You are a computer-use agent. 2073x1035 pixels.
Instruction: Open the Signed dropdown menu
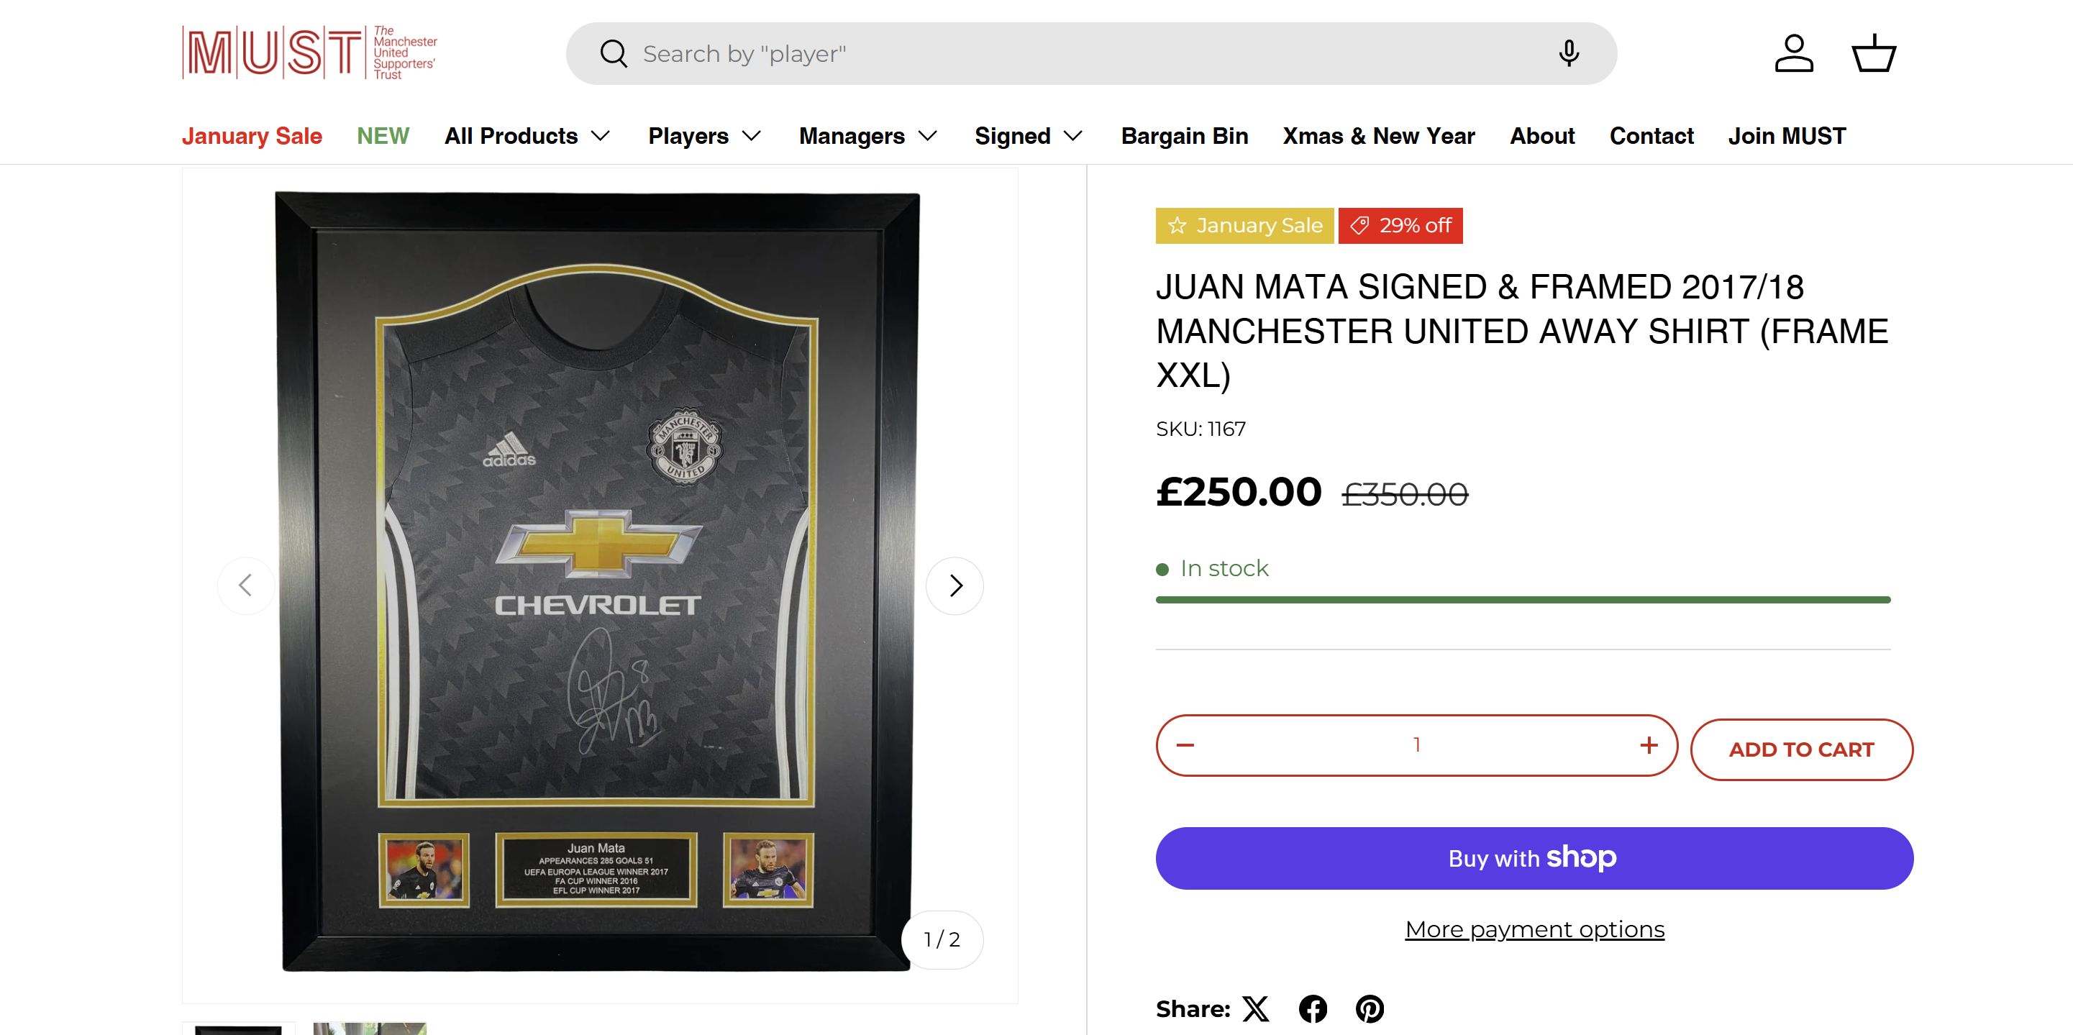click(x=1029, y=136)
